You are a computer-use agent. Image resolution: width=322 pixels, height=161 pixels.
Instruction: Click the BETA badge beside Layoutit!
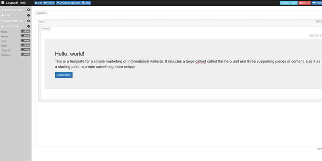pos(23,3)
